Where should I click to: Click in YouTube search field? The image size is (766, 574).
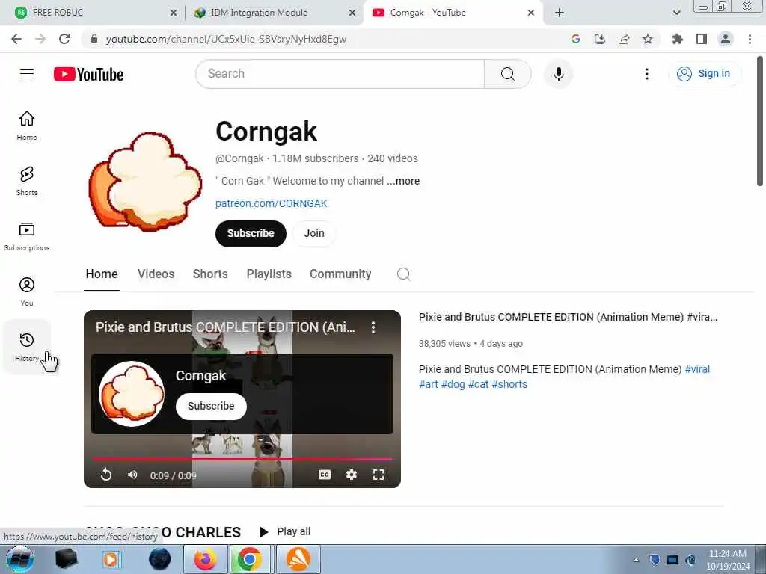click(340, 74)
